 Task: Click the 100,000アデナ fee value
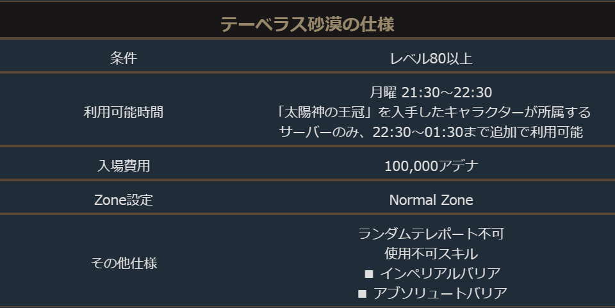[x=431, y=166]
